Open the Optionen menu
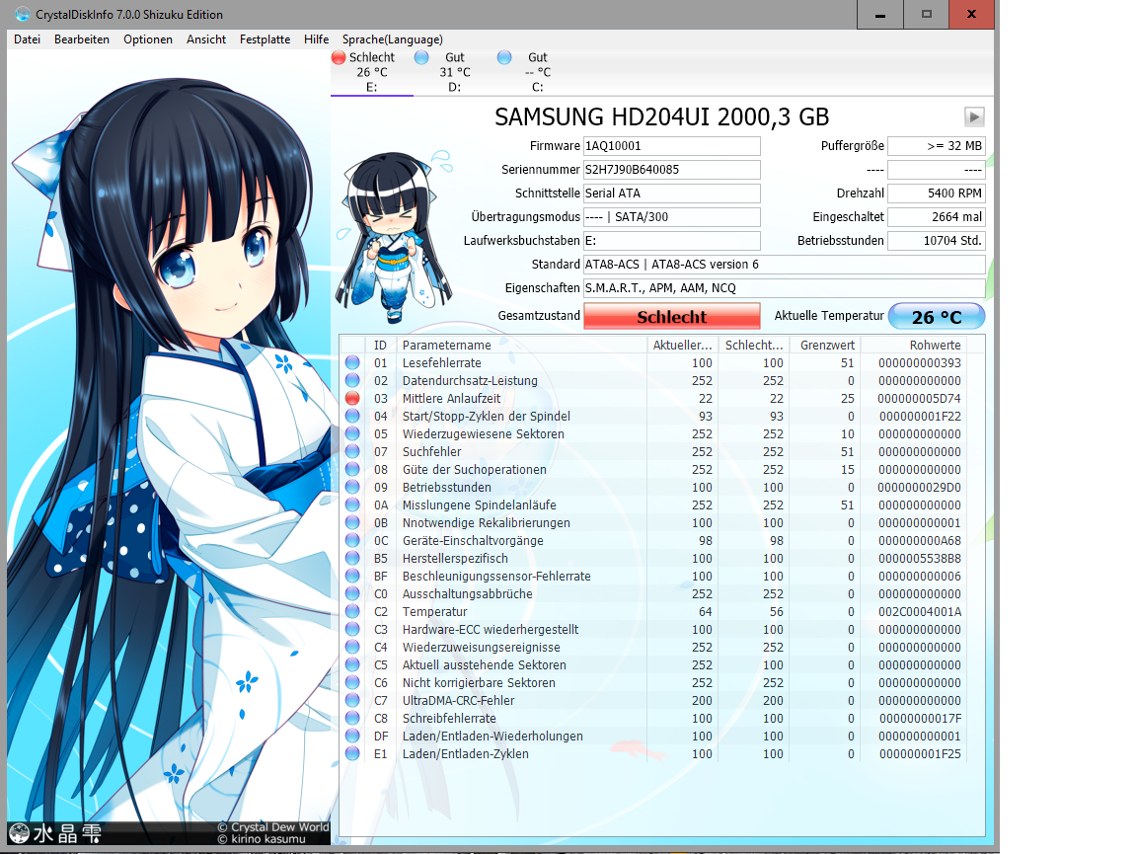The width and height of the screenshot is (1137, 854). click(148, 39)
